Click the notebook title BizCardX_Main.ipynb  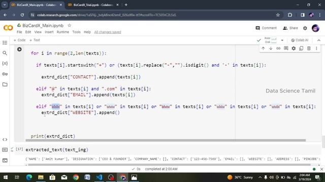[43, 25]
